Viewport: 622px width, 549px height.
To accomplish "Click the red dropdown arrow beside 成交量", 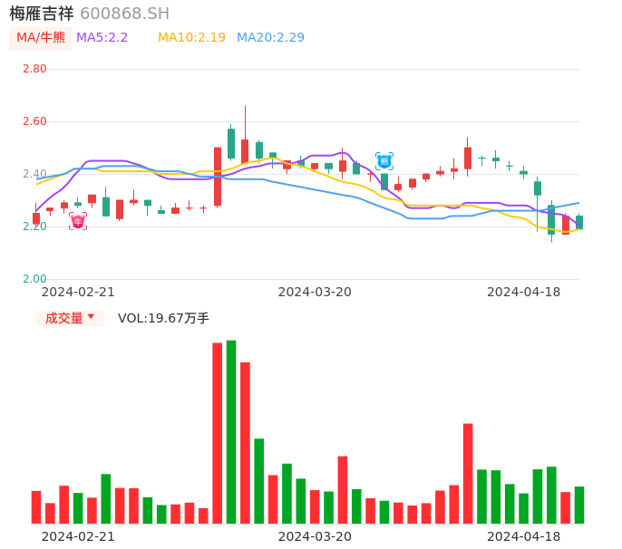I will (x=91, y=317).
